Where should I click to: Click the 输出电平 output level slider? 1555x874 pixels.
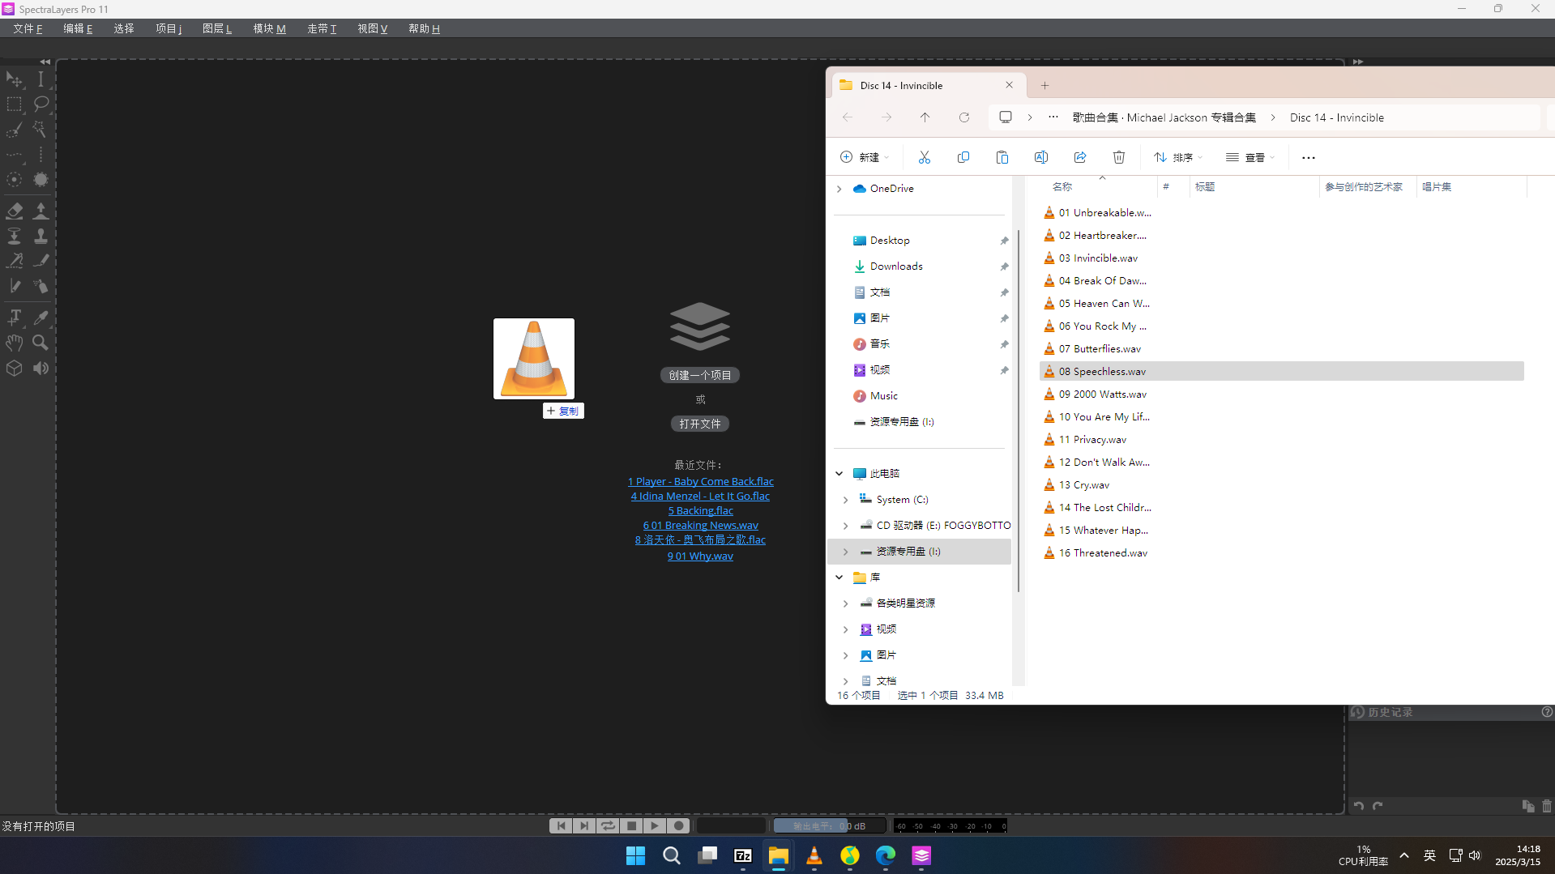click(x=828, y=825)
